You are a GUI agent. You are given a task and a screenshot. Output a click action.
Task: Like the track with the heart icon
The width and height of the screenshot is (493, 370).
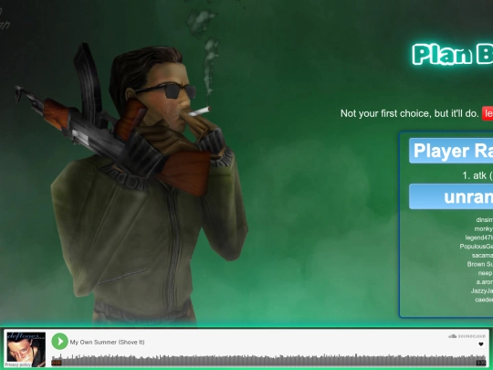(x=481, y=344)
